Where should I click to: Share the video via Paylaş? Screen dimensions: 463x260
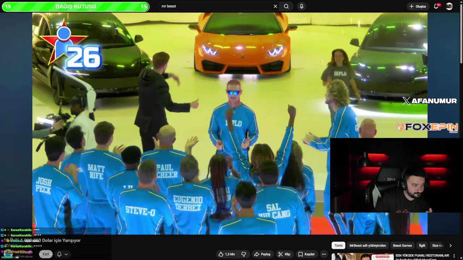(x=262, y=254)
